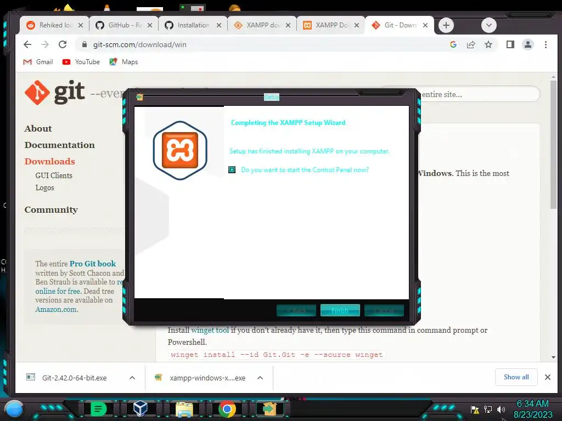Click the XAMPP installer taskbar icon
Image resolution: width=562 pixels, height=421 pixels.
click(x=269, y=409)
